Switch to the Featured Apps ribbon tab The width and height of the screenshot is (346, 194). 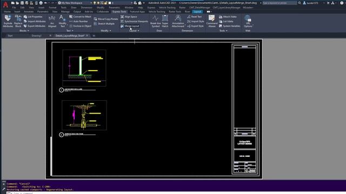pyautogui.click(x=137, y=12)
